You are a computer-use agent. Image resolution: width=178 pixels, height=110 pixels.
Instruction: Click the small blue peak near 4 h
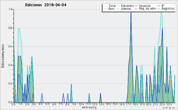click(x=42, y=98)
